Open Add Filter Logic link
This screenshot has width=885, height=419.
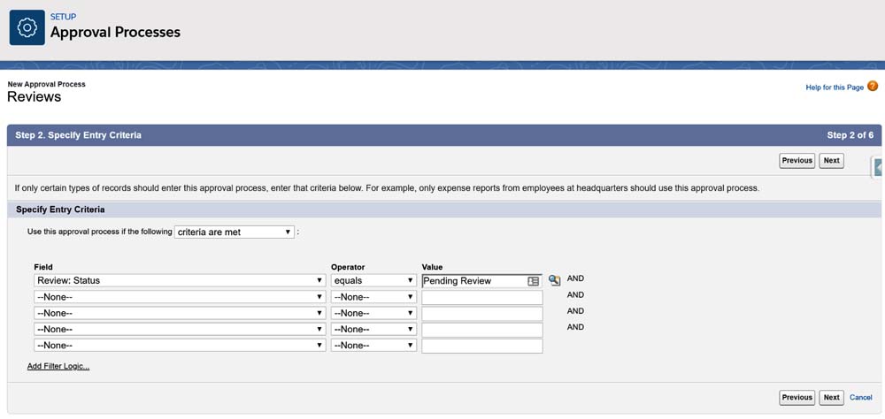point(58,367)
